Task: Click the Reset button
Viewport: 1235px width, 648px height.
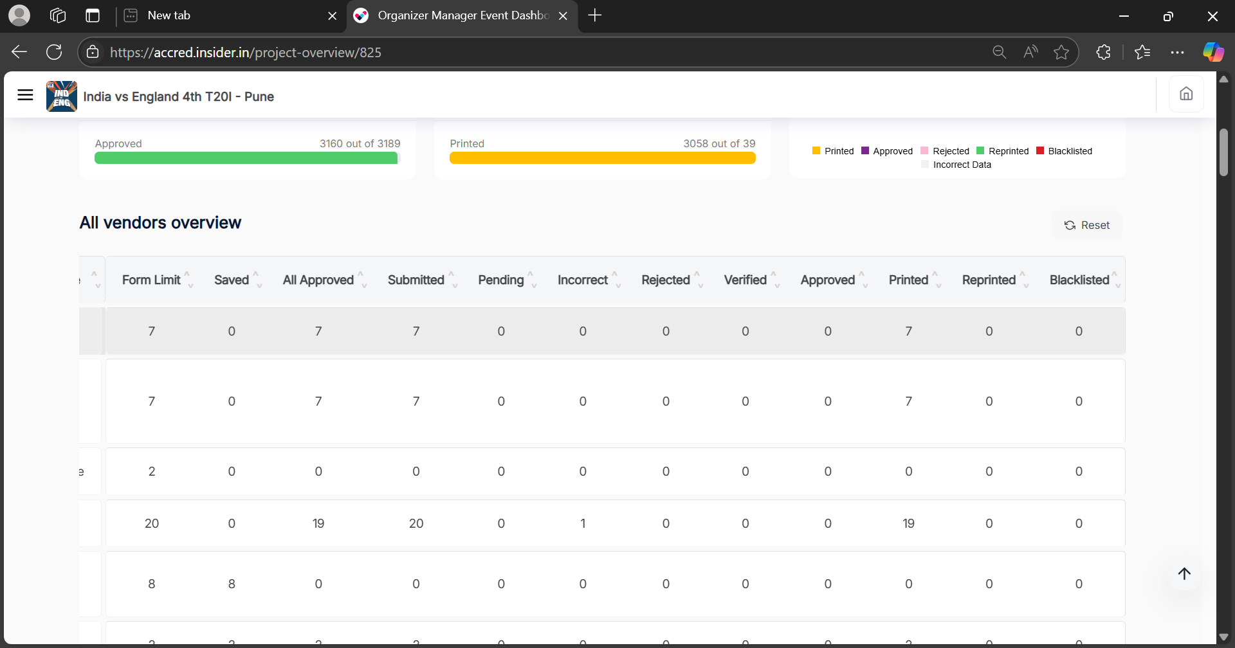Action: pos(1087,225)
